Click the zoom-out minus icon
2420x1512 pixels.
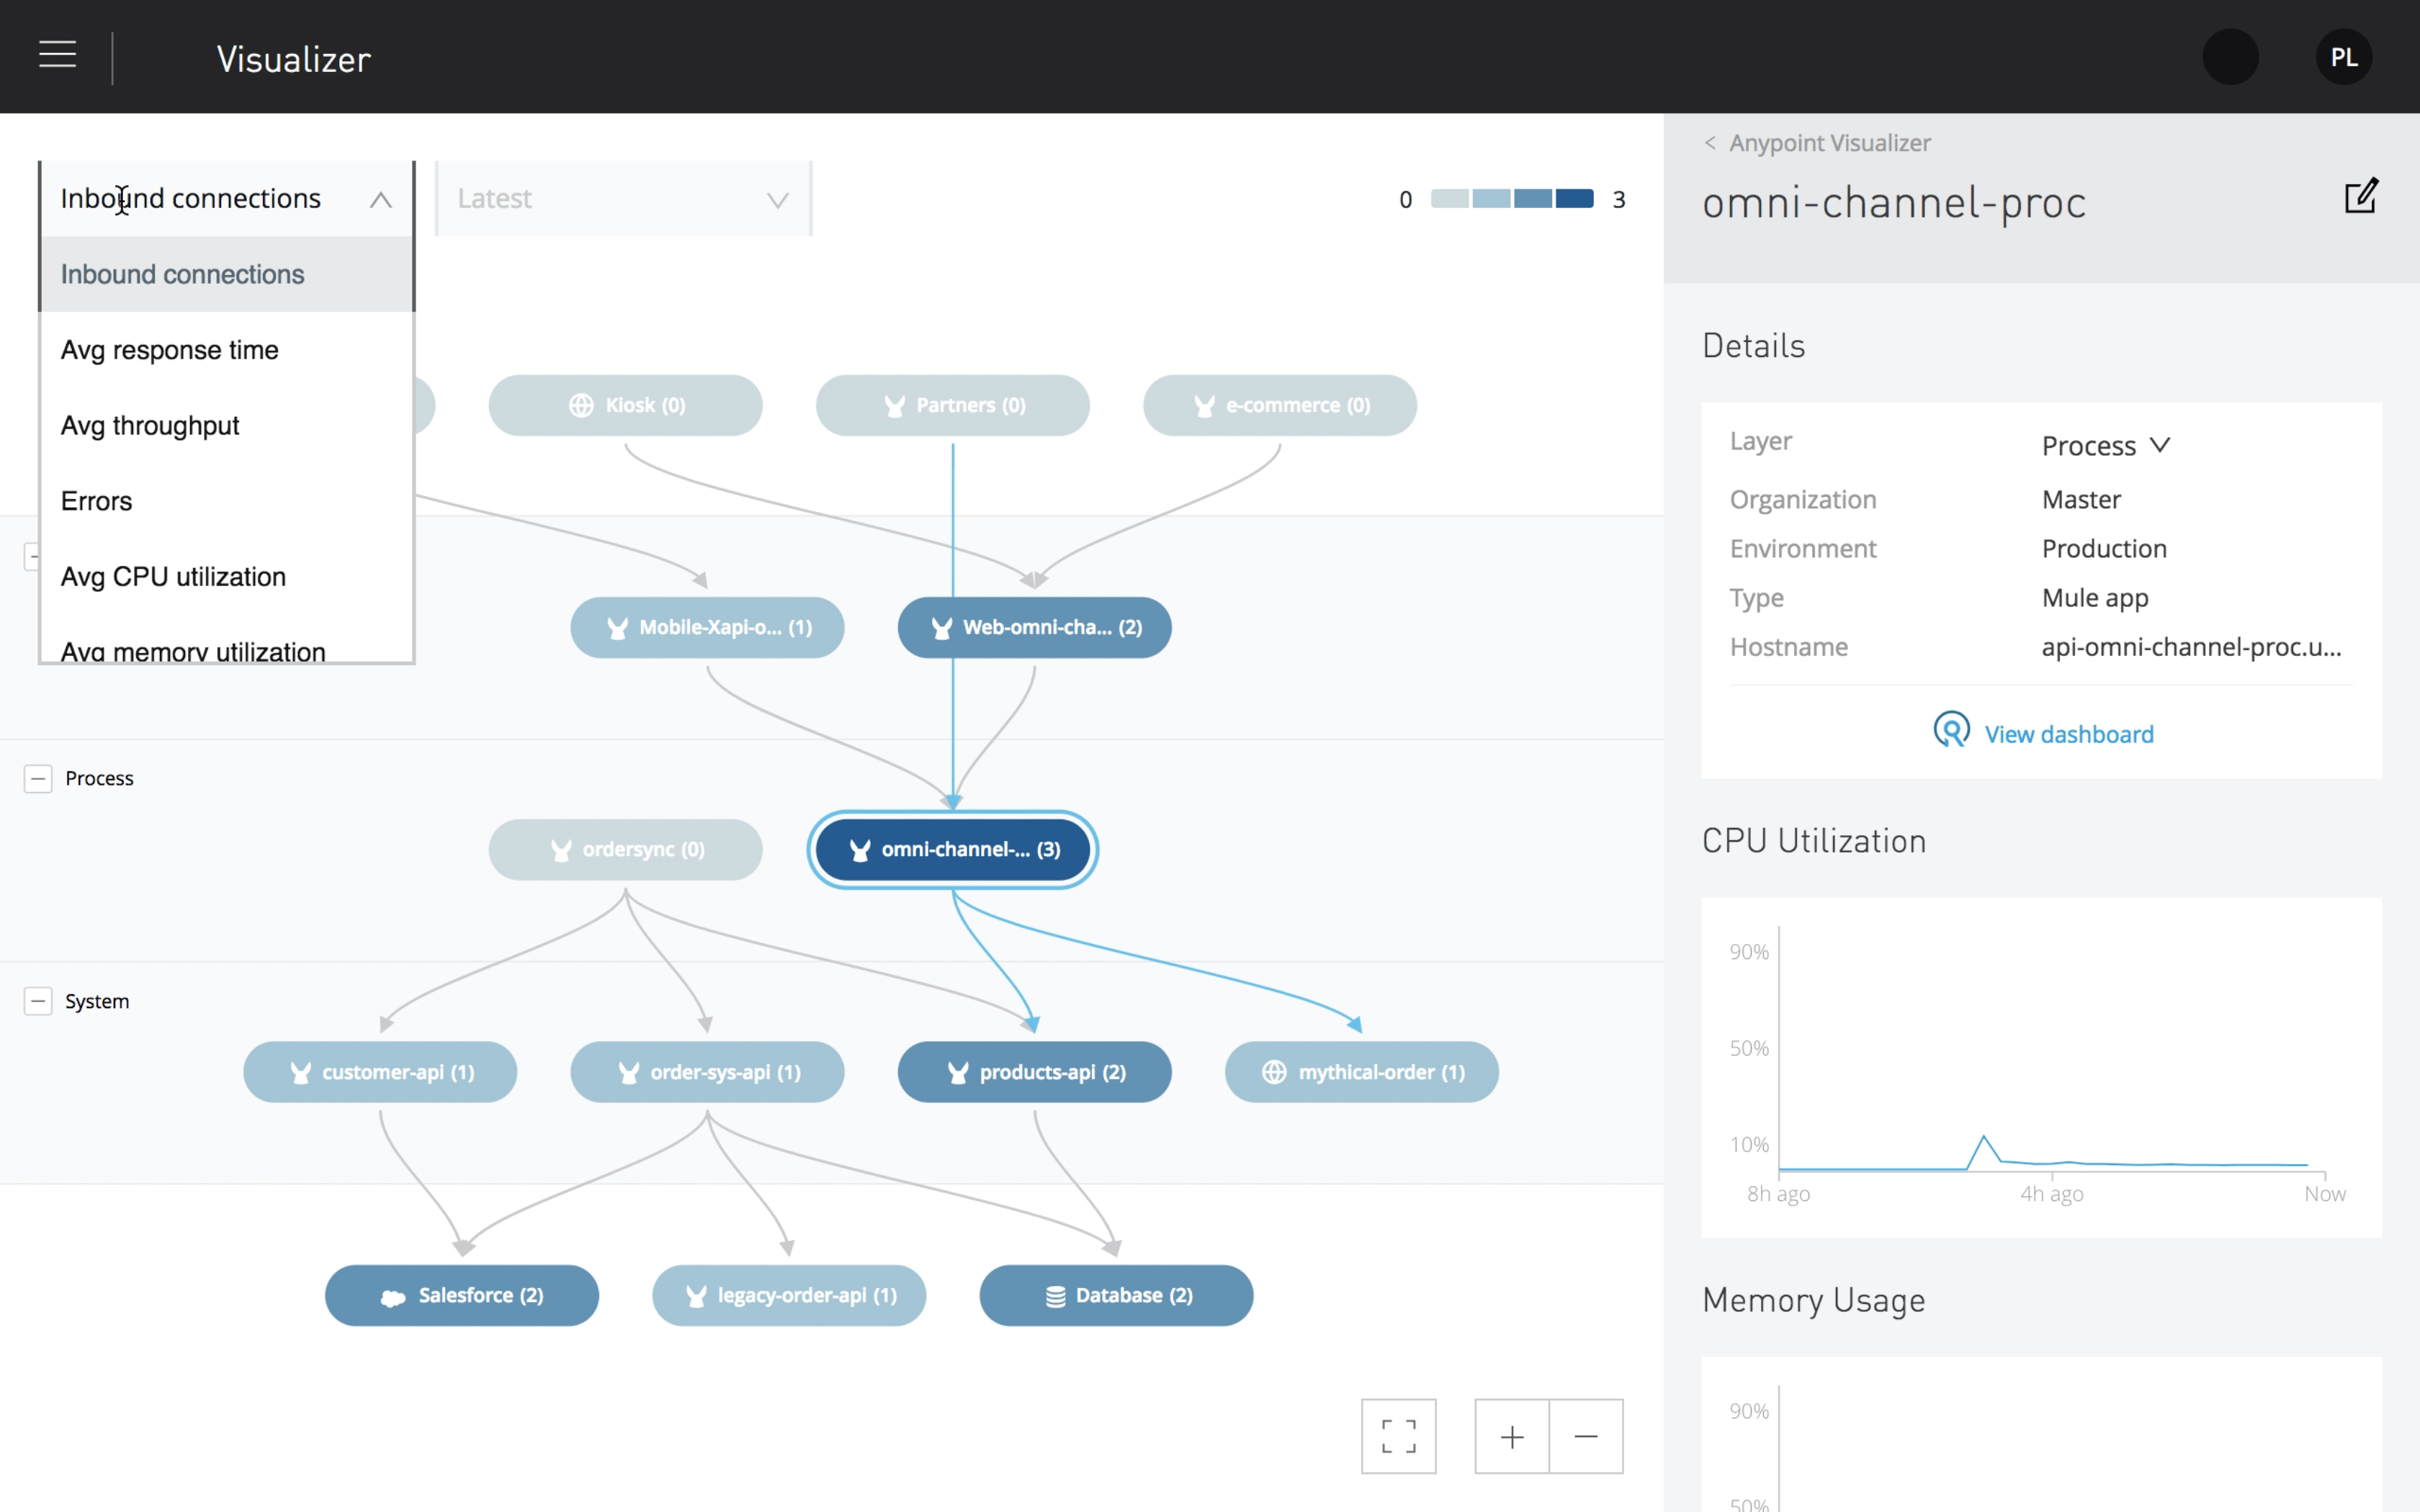pos(1585,1436)
